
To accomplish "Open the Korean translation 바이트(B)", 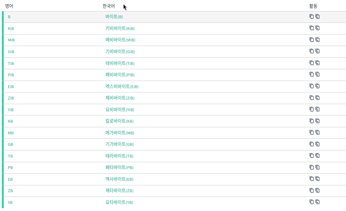I will 114,17.
